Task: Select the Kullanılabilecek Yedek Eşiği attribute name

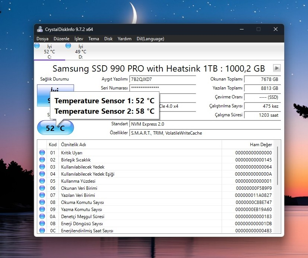Action: pos(88,174)
